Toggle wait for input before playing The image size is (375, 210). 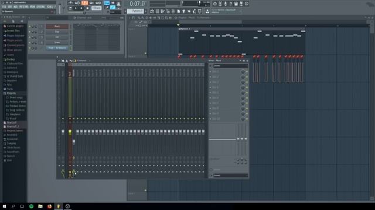pos(77,3)
